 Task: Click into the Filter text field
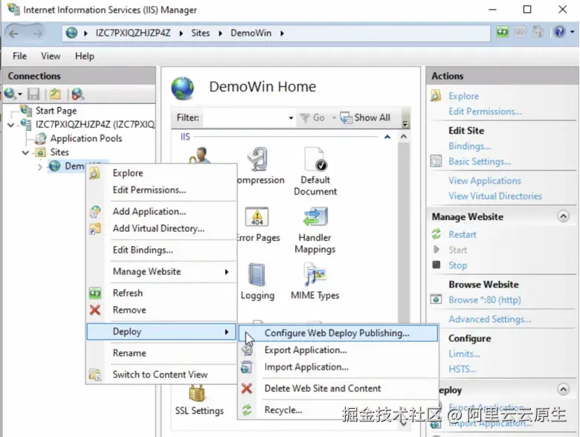(245, 118)
